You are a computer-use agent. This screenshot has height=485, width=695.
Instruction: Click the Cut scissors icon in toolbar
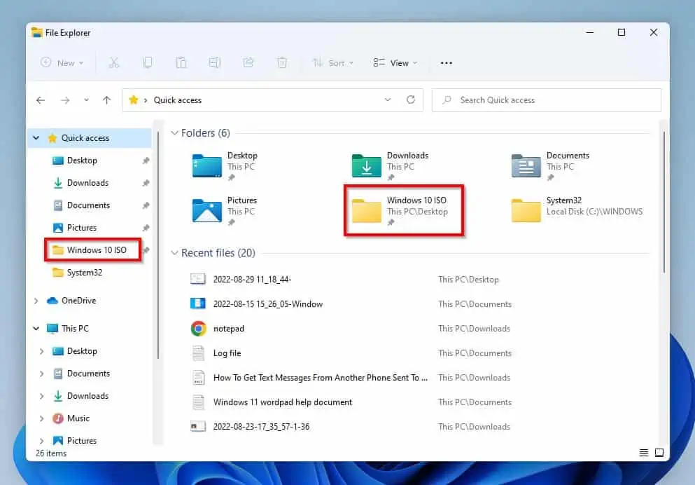pos(114,62)
